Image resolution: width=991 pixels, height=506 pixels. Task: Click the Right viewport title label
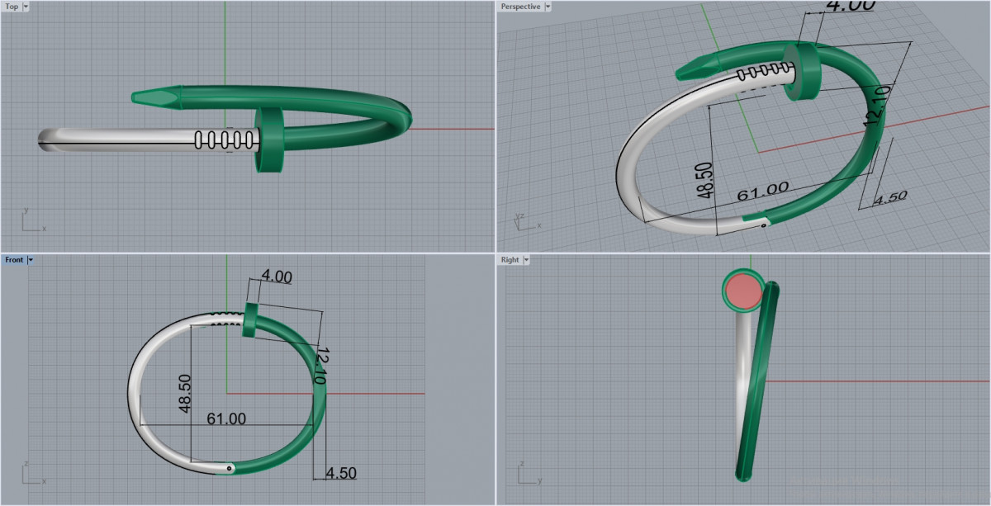tap(510, 259)
